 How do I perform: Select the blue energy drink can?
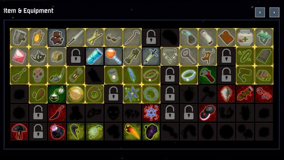pos(94,56)
